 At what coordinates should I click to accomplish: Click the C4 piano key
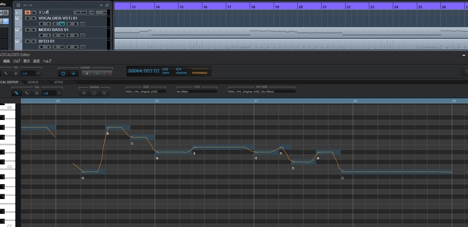tap(8, 107)
